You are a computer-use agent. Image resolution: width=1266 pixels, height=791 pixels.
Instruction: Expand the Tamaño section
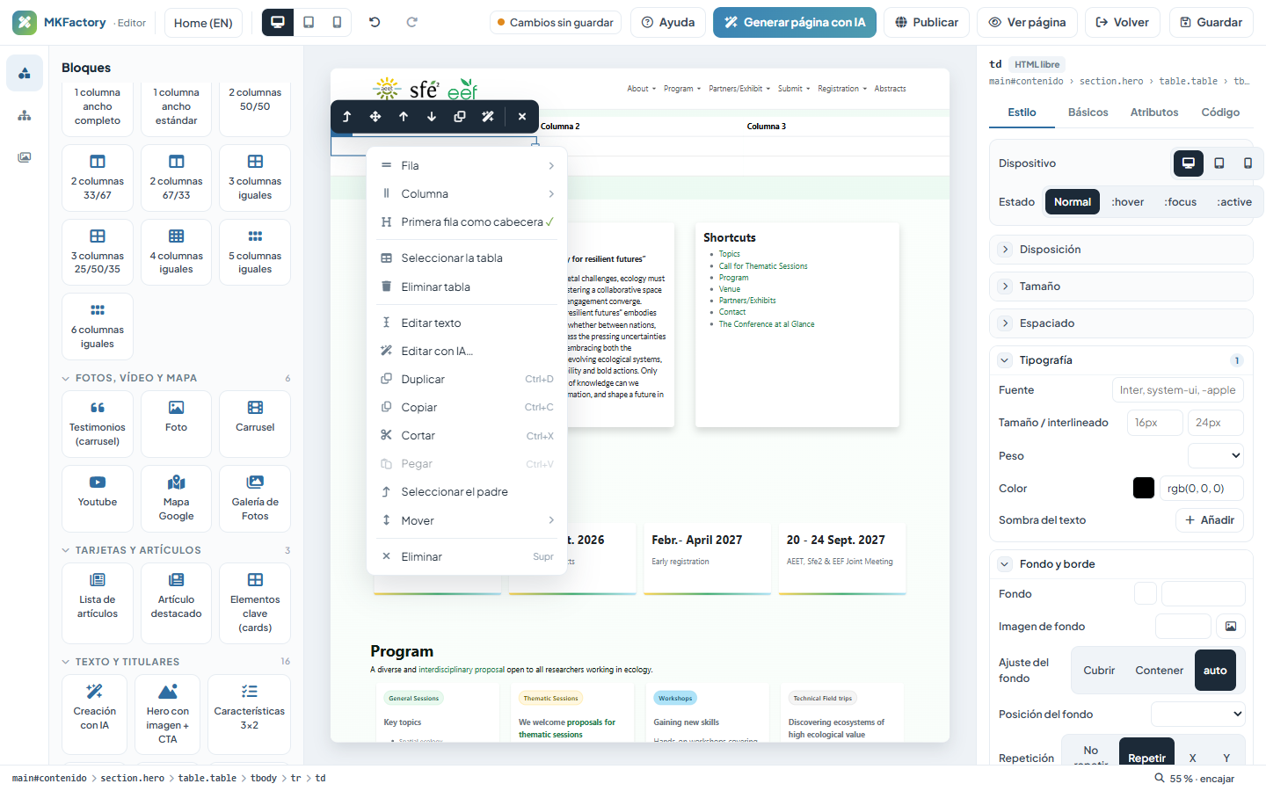(x=1121, y=287)
